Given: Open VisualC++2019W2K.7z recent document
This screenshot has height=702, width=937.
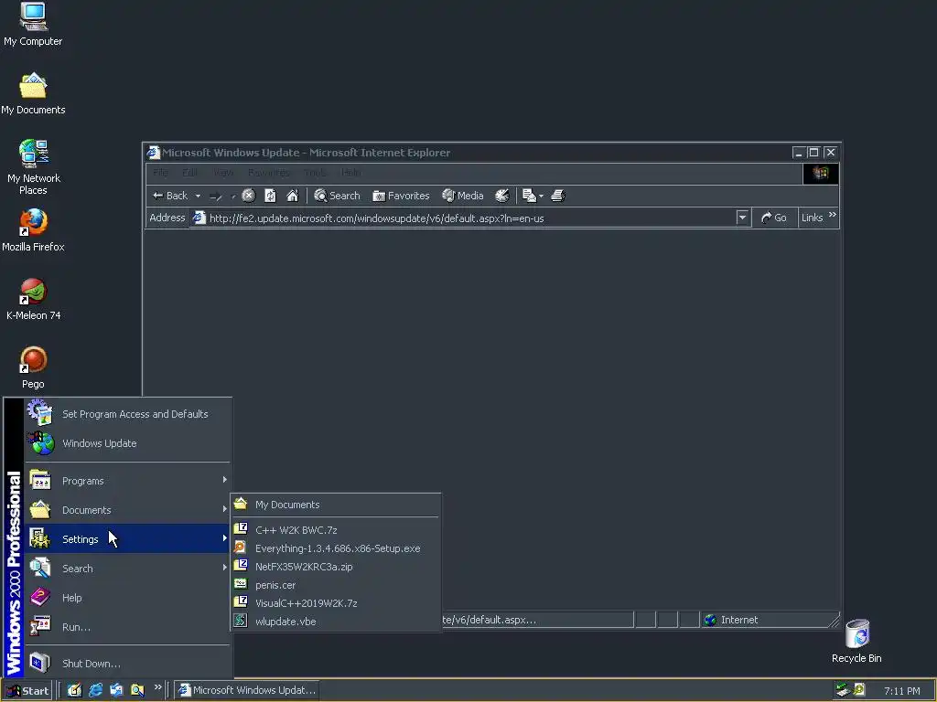Looking at the screenshot, I should coord(336,603).
